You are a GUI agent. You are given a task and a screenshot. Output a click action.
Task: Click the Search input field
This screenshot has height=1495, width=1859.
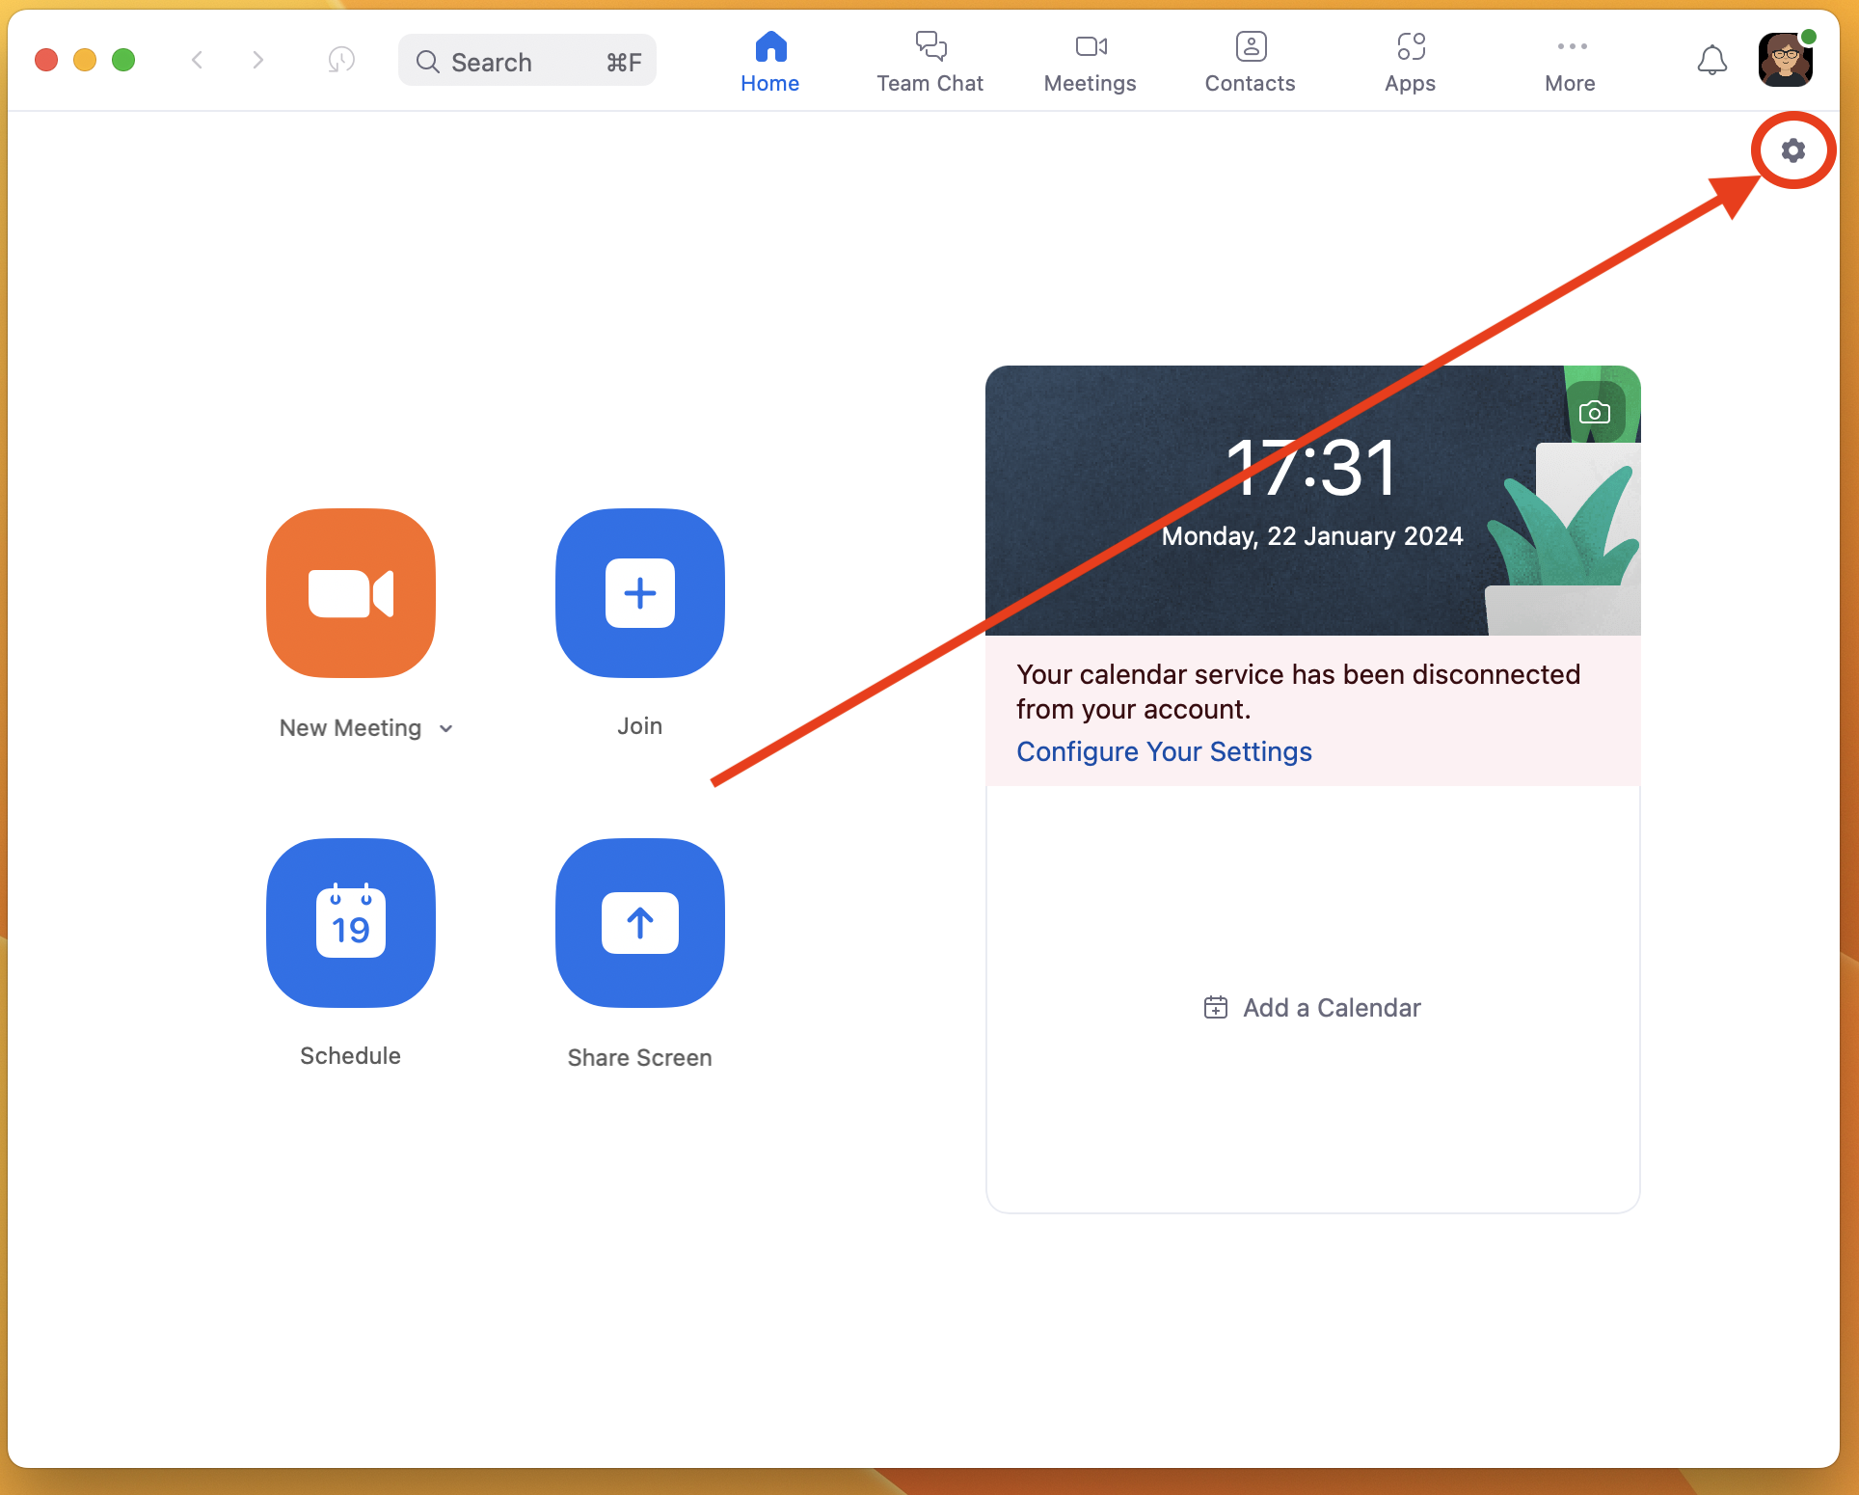coord(529,63)
